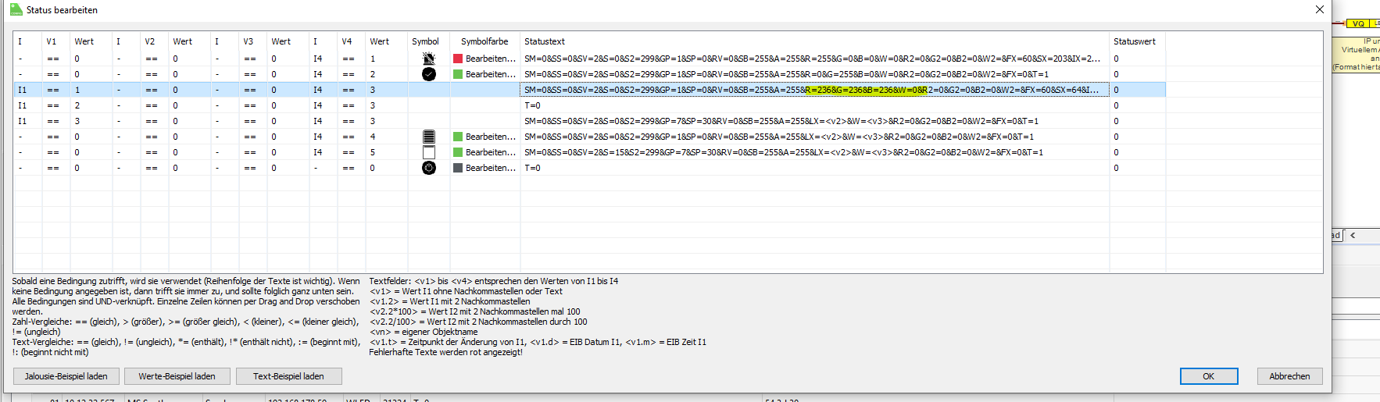Select the highlighted Statustext cell with yellow marked text
The image size is (1380, 402).
pos(815,90)
